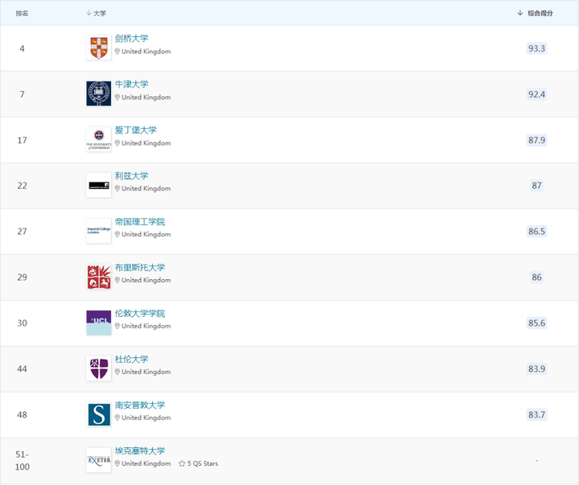Click 'United Kingdom' under 剑桥大学

pos(146,51)
